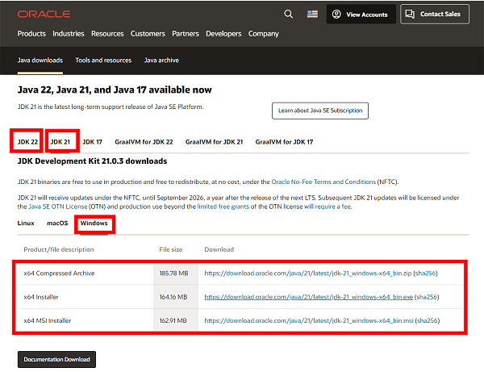Click Contact Sales button

tap(435, 14)
